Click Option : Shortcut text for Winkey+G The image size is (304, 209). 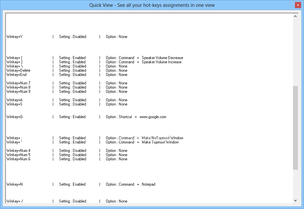pos(119,117)
